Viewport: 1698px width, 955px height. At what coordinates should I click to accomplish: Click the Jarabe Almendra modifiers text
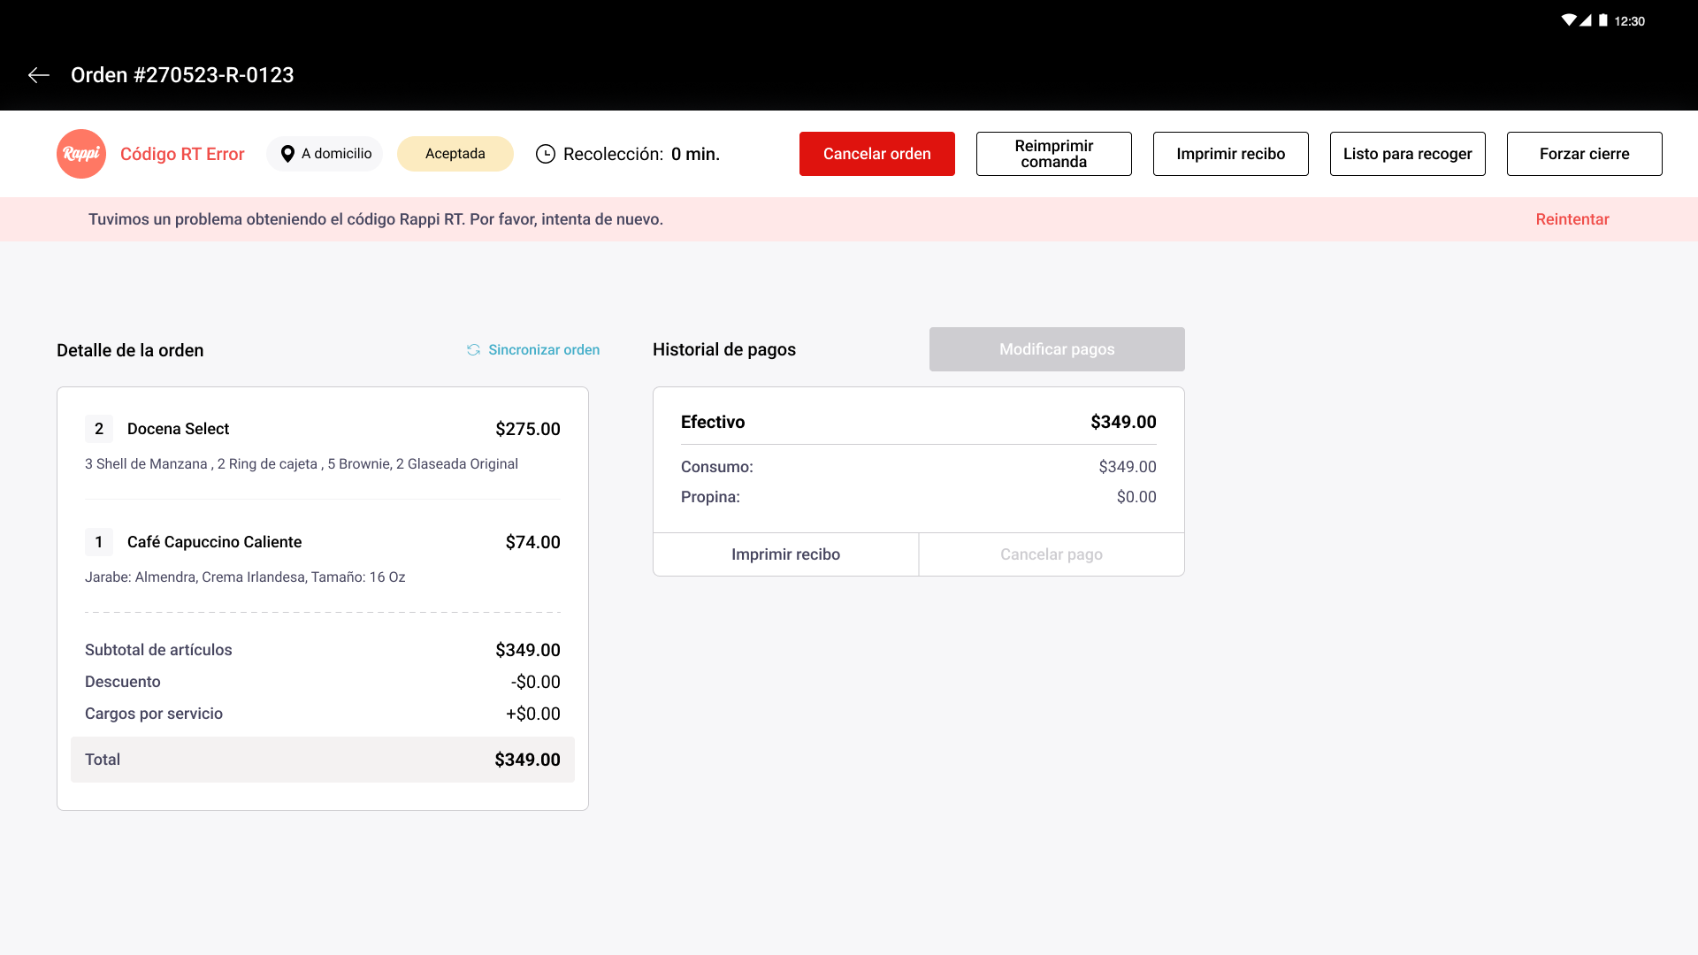[x=245, y=577]
